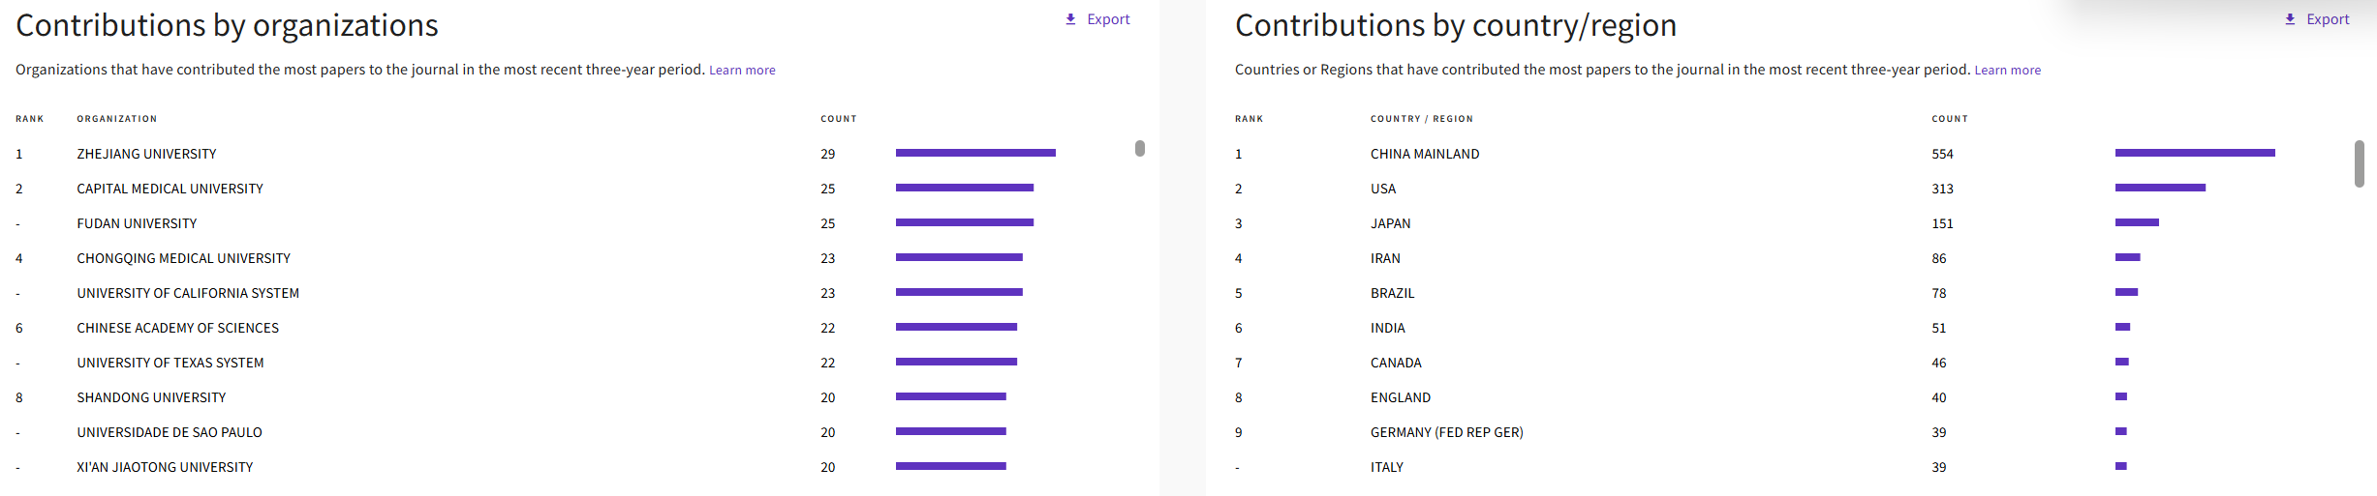
Task: Click the country/region list scrollbar thumb
Action: pos(2360,163)
